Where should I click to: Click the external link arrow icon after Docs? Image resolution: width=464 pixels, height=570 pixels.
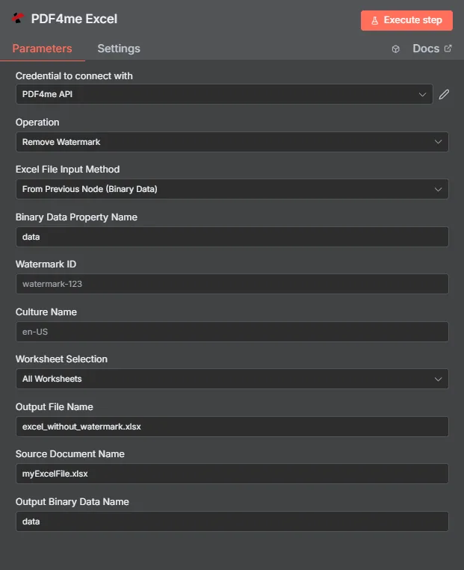[x=448, y=49]
